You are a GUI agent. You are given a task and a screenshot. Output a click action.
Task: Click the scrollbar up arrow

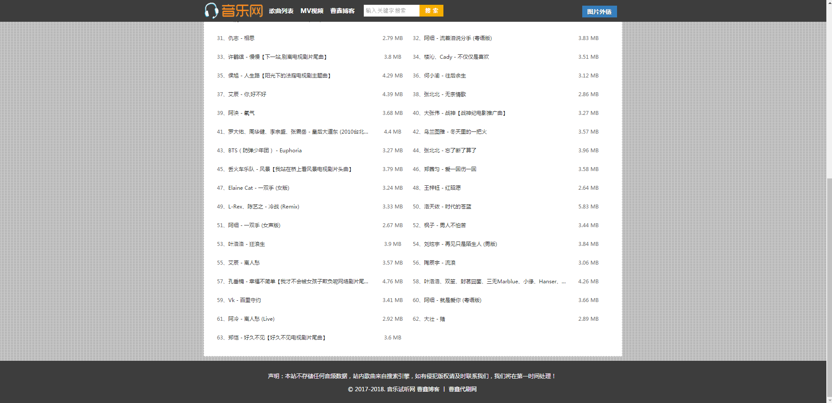click(x=829, y=3)
